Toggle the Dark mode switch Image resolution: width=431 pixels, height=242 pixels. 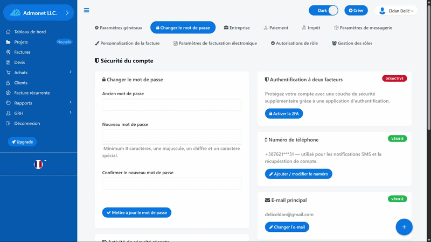323,10
